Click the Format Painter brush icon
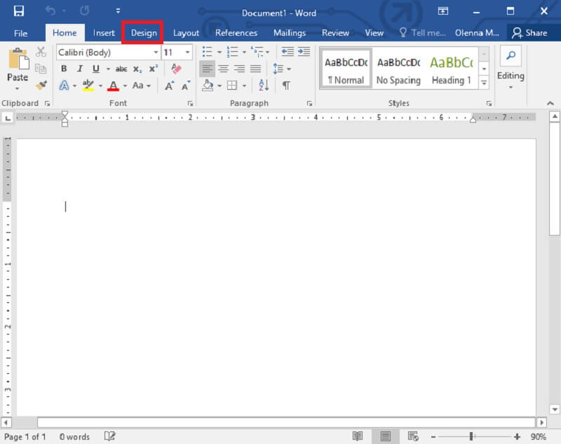Image resolution: width=561 pixels, height=444 pixels. coord(41,85)
